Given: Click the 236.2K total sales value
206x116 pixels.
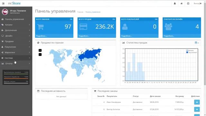Looking at the screenshot, I should [x=105, y=27].
